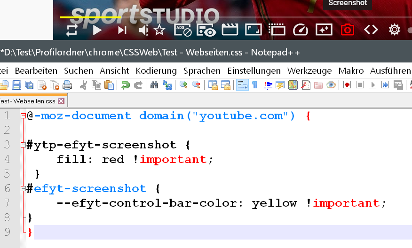Click the dotted pop-up player window icon
Image resolution: width=412 pixels, height=248 pixels.
point(277,30)
